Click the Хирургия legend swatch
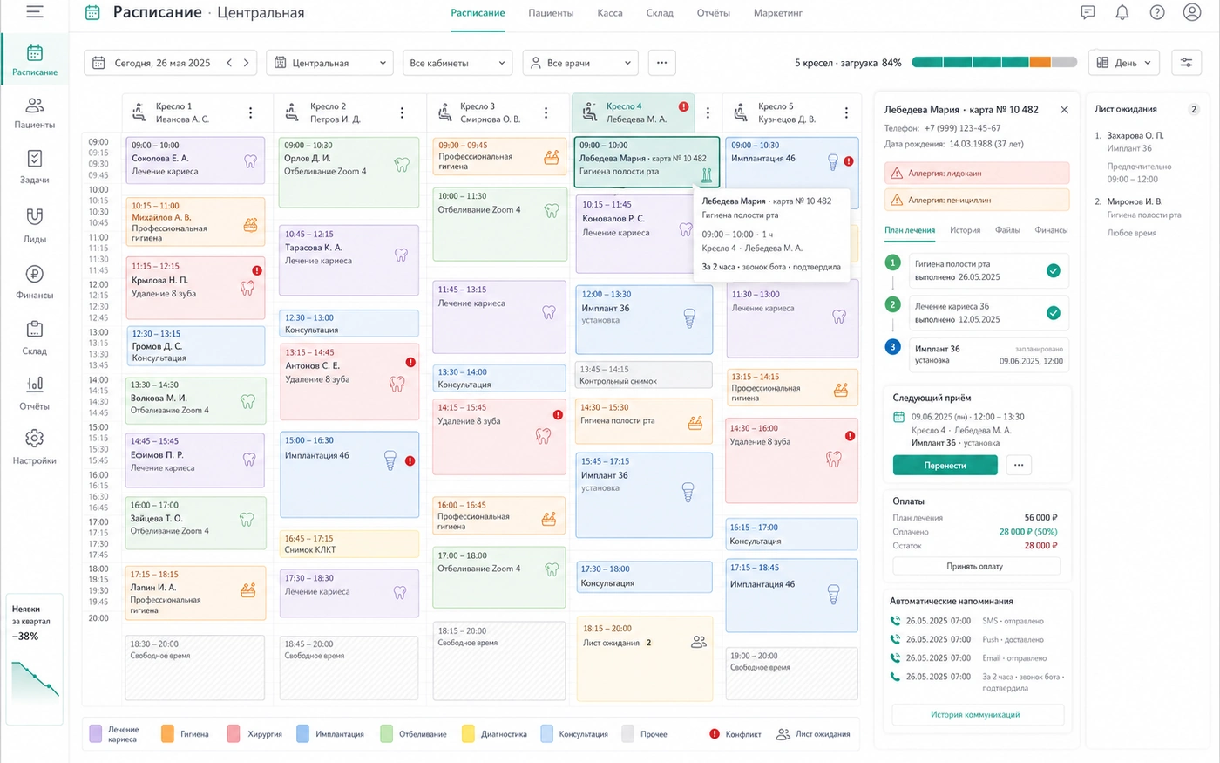 (234, 733)
